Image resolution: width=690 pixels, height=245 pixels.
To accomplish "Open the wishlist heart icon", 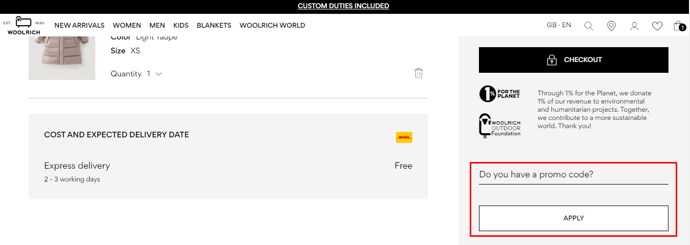I will [657, 26].
